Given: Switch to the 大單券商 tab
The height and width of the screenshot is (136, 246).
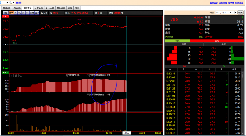Looking at the screenshot, I should [39, 8].
